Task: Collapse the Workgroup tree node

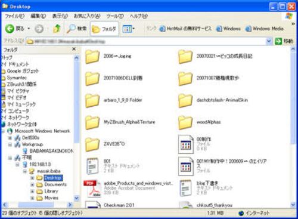Action: coord(10,144)
